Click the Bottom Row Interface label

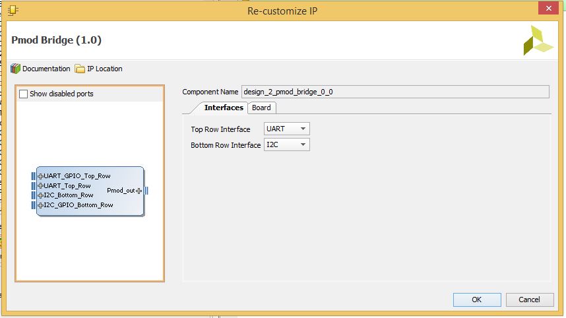[x=226, y=145]
